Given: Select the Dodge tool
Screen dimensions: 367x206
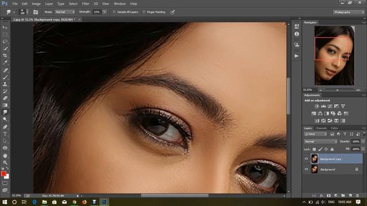Looking at the screenshot, I should tap(5, 120).
